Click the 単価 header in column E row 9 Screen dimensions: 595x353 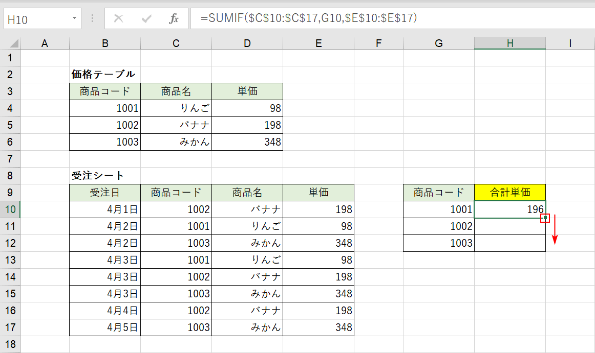[x=318, y=193]
